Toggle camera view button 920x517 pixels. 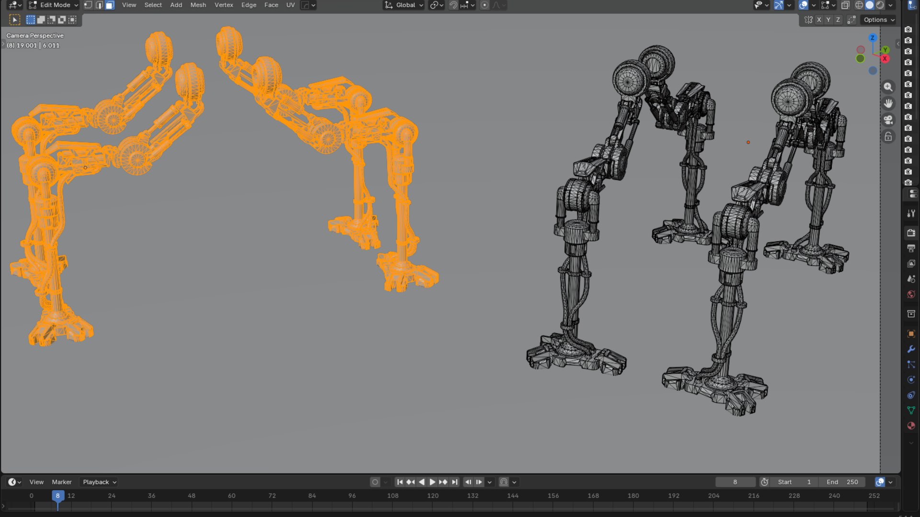click(888, 120)
